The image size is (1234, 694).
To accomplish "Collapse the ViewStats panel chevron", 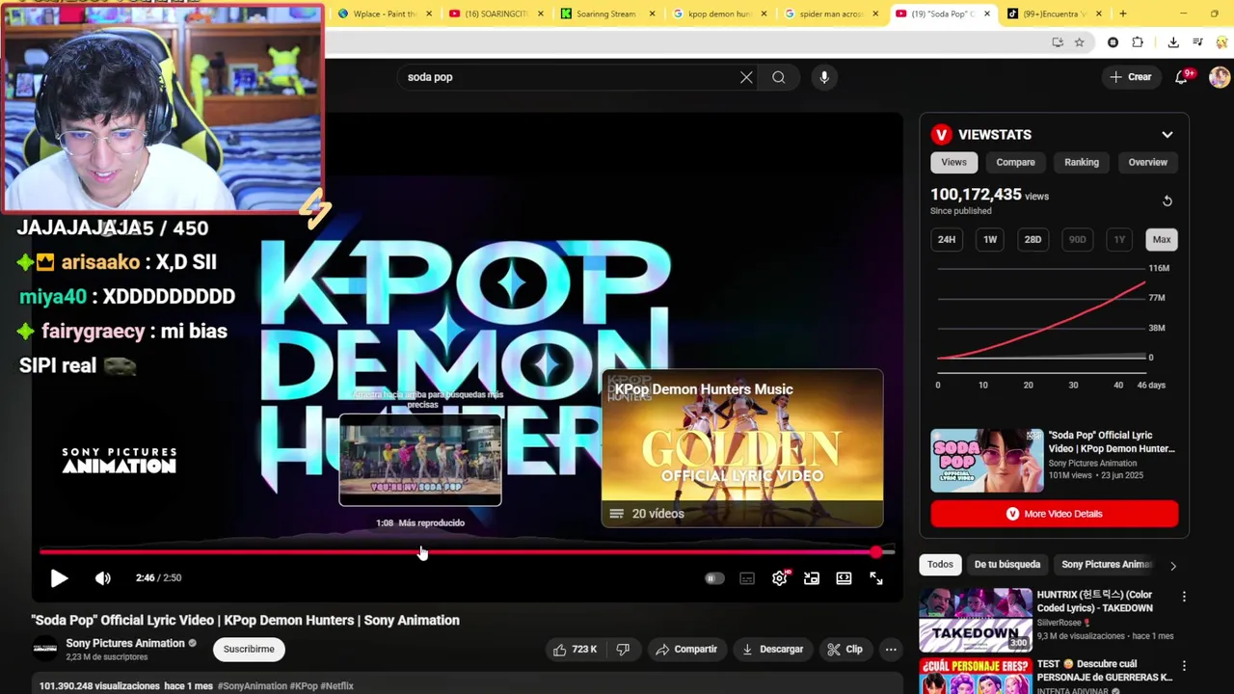I will coord(1167,135).
